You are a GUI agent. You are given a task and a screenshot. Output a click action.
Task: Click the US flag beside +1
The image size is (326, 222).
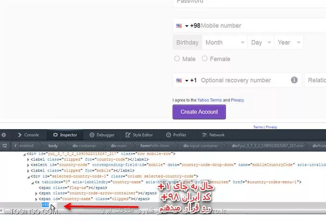pos(179,80)
